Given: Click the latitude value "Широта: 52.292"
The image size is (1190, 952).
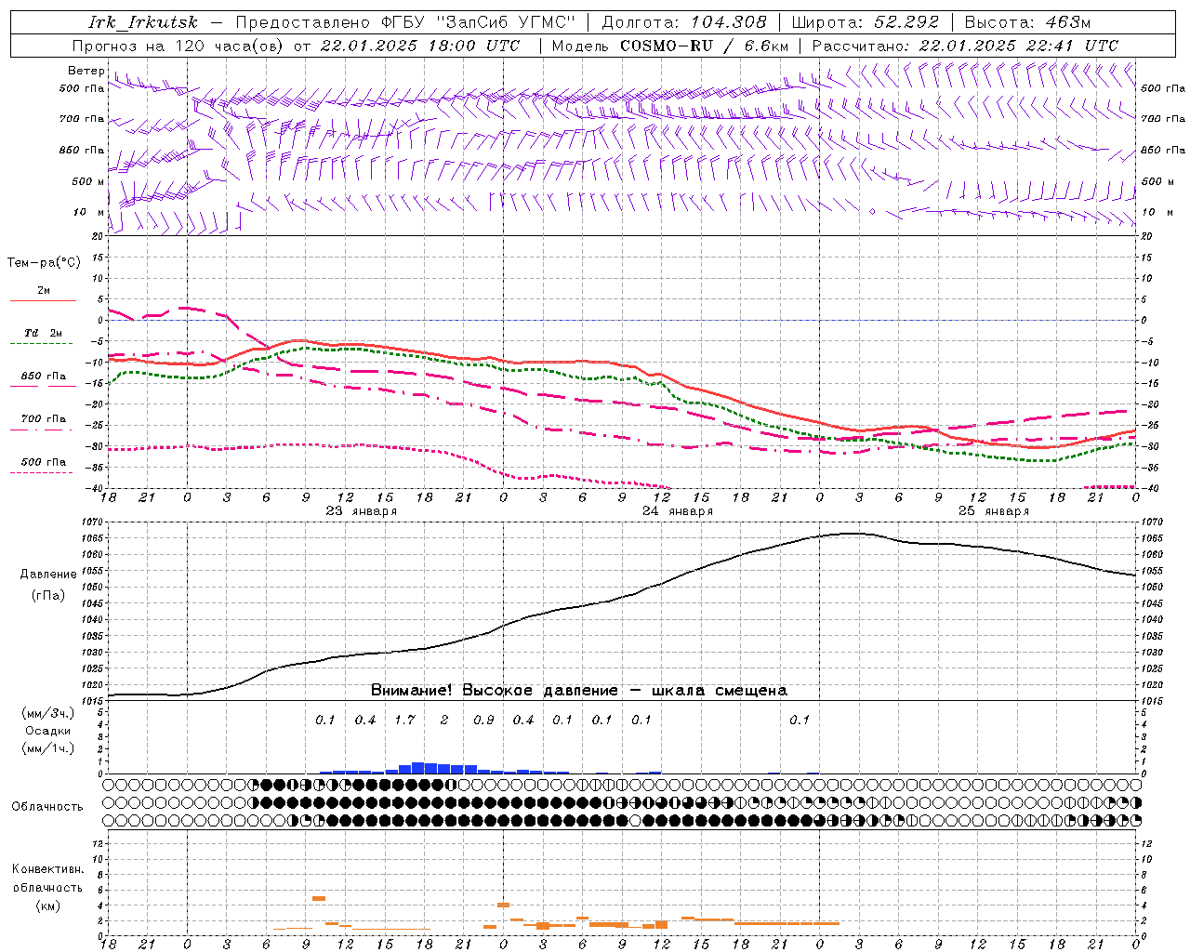Looking at the screenshot, I should pos(866,22).
